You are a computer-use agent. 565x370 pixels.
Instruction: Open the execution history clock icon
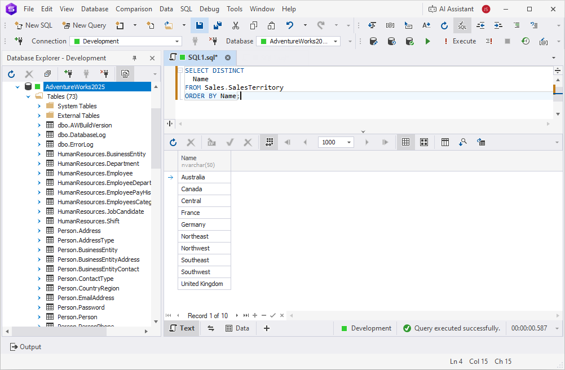point(526,41)
